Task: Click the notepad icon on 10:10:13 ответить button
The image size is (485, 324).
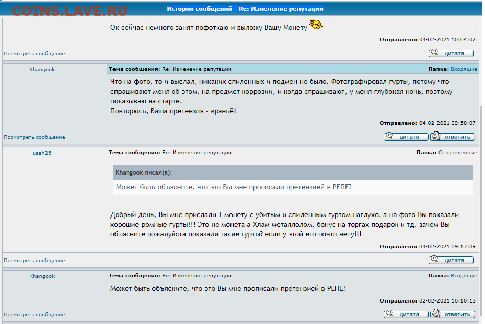Action: (436, 313)
